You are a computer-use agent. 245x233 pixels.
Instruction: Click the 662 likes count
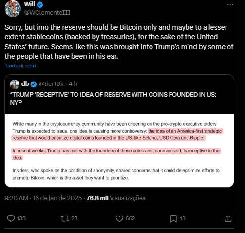click(130, 218)
